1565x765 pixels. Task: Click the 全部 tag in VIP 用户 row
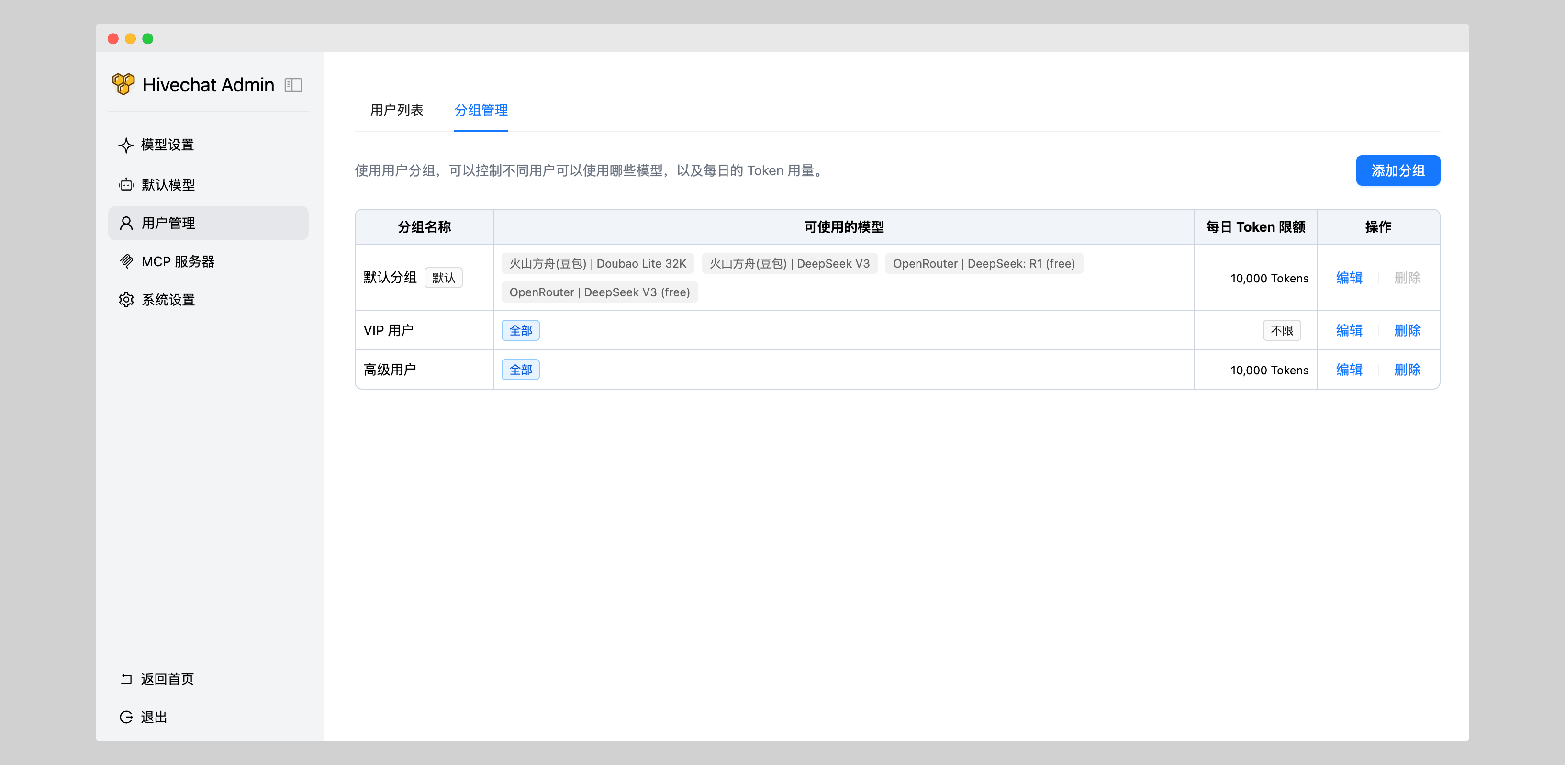[521, 330]
